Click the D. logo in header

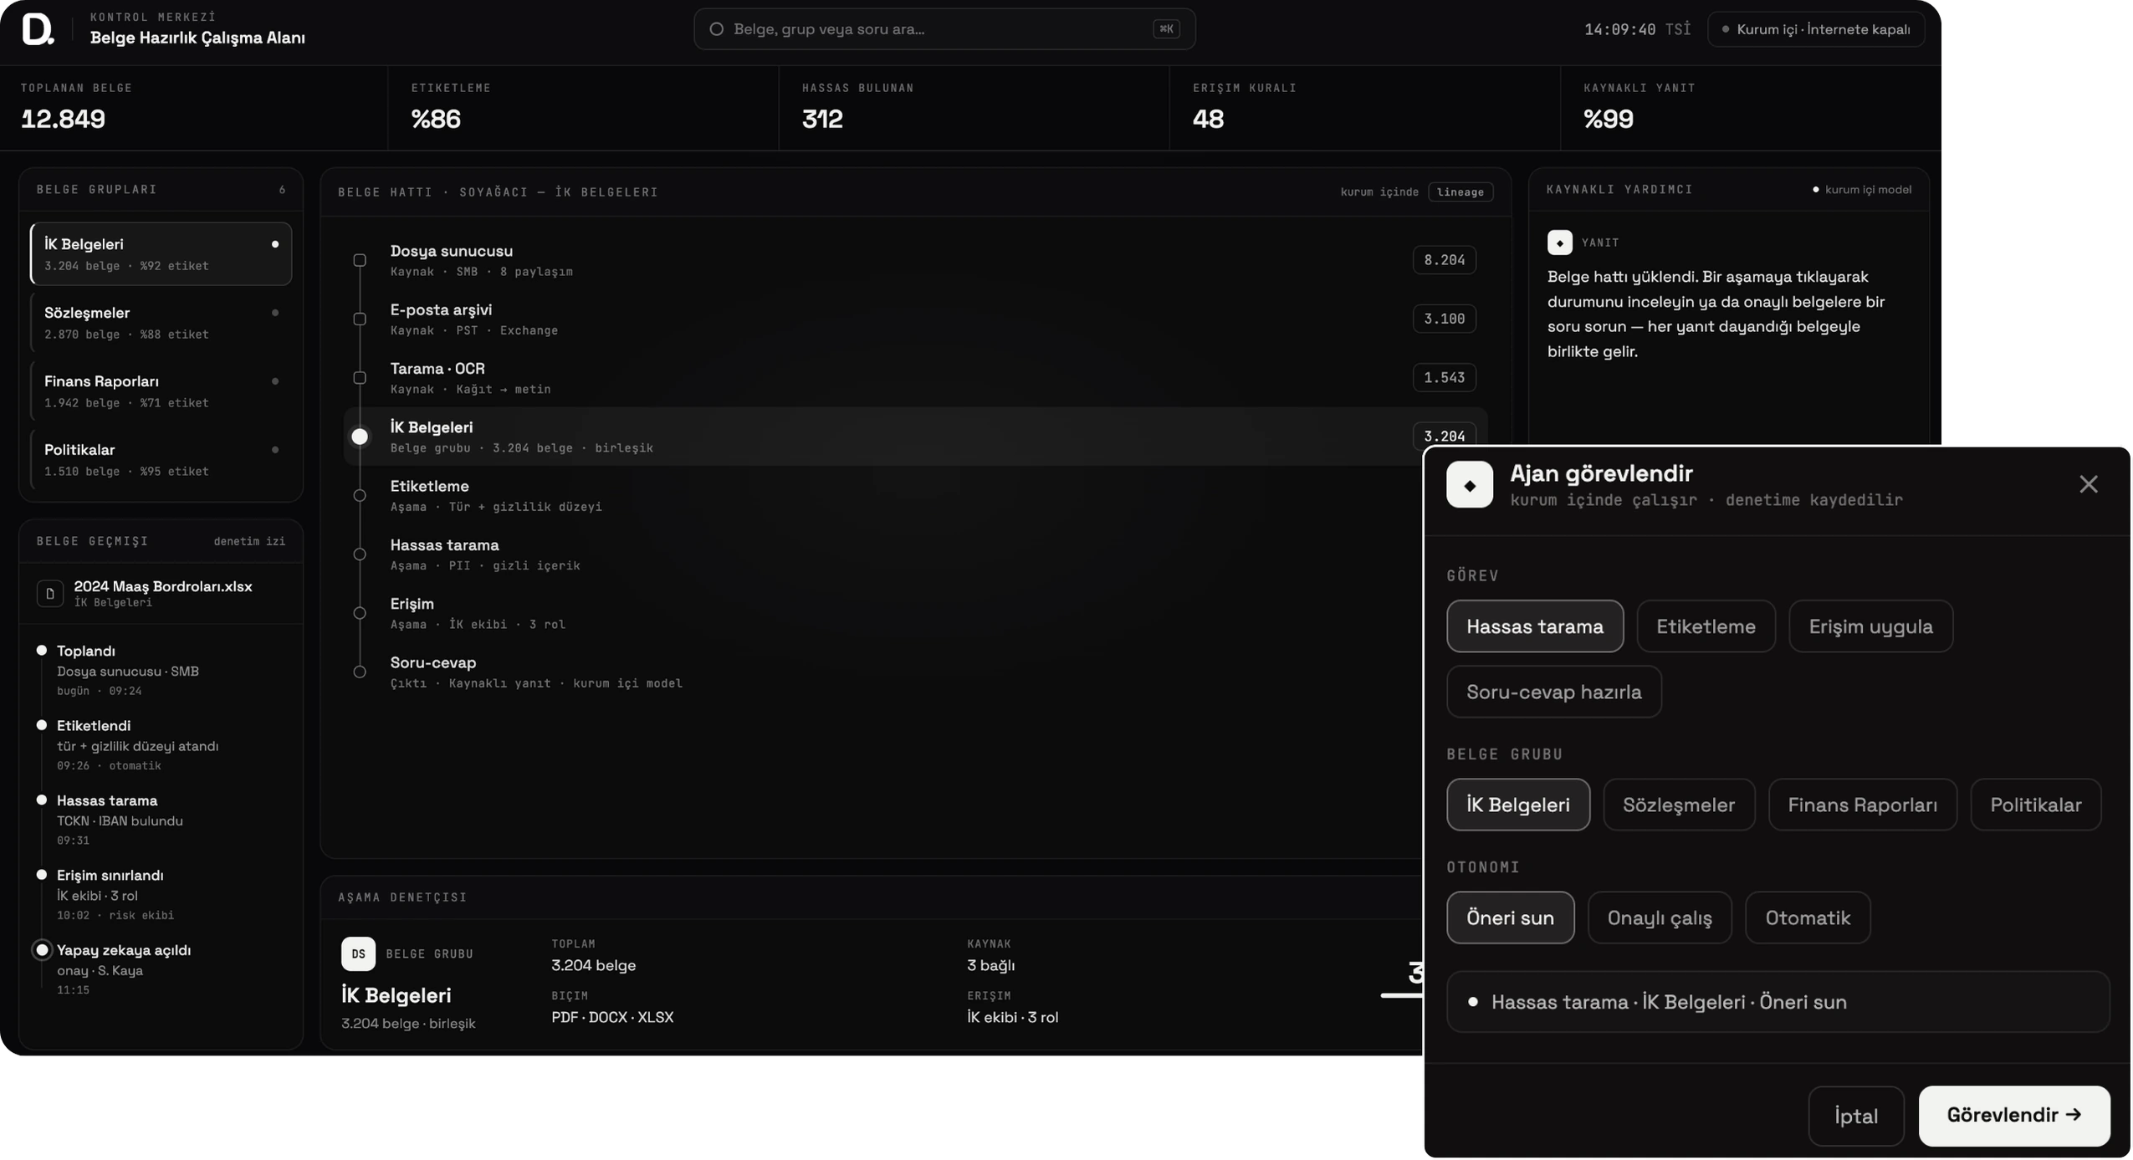pos(38,29)
